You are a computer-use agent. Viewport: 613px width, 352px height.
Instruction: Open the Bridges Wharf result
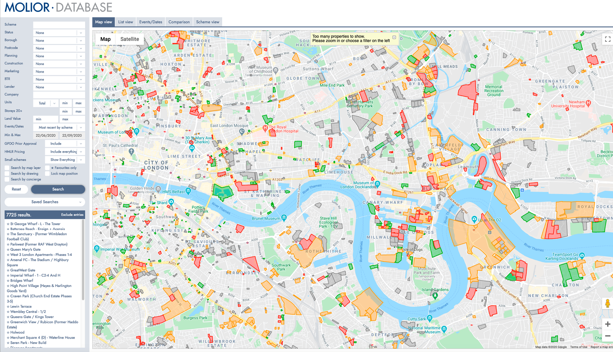(x=21, y=280)
